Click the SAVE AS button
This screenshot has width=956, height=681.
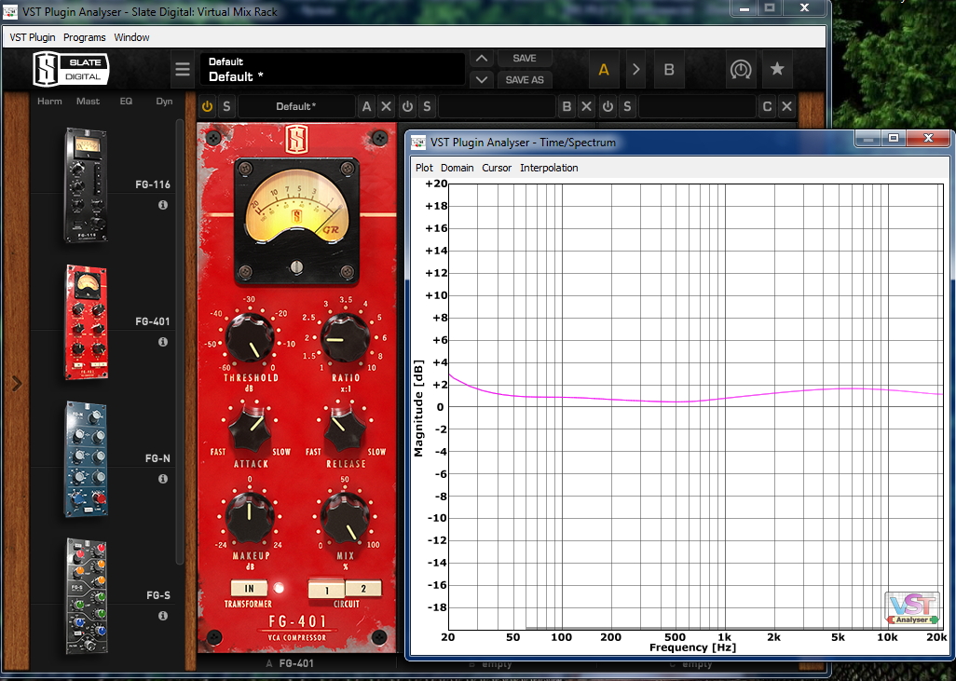pos(525,80)
